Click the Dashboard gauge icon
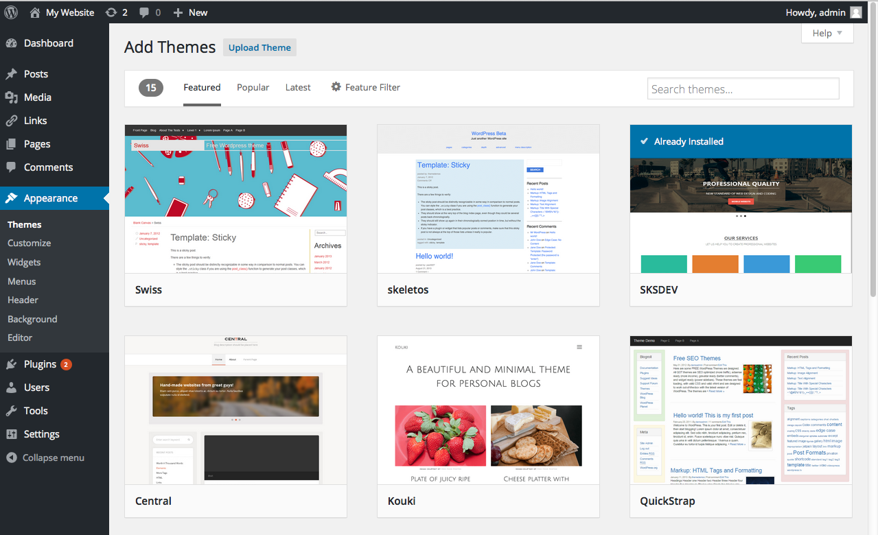878x535 pixels. [x=12, y=43]
